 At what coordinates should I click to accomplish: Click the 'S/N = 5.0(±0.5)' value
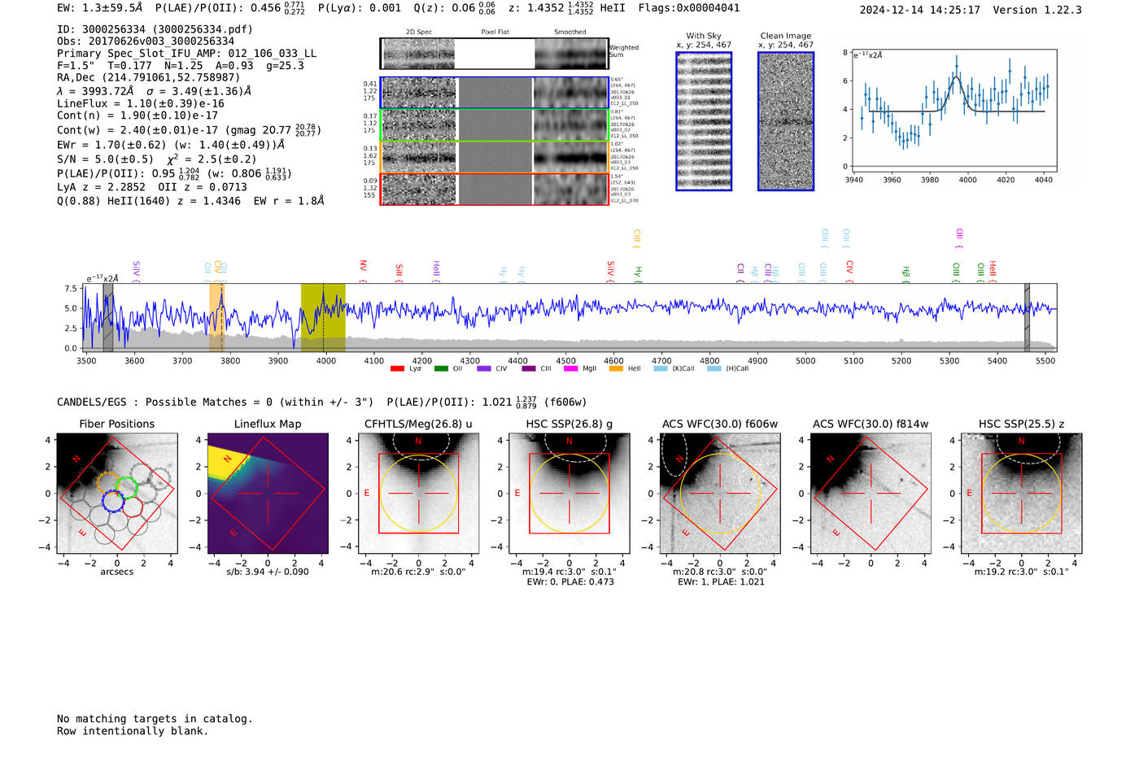[x=105, y=159]
